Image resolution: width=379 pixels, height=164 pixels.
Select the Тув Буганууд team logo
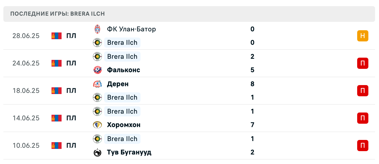pos(98,152)
